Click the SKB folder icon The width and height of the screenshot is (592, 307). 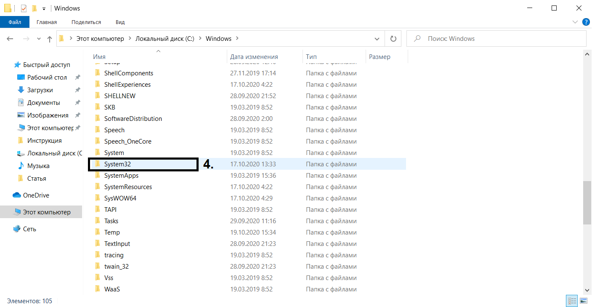97,107
